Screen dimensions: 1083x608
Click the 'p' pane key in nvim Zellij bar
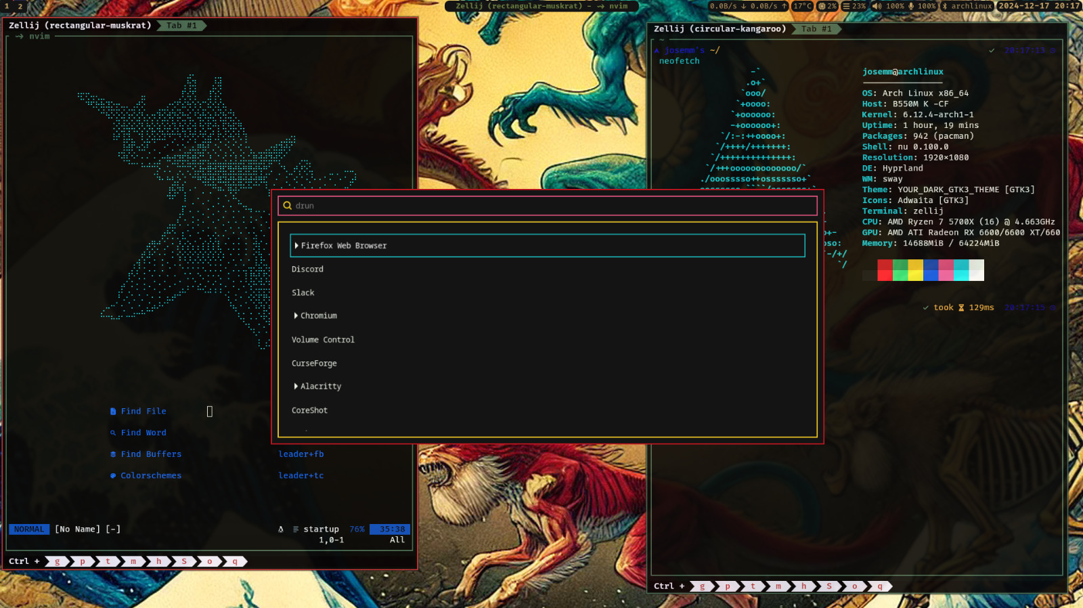(x=83, y=561)
